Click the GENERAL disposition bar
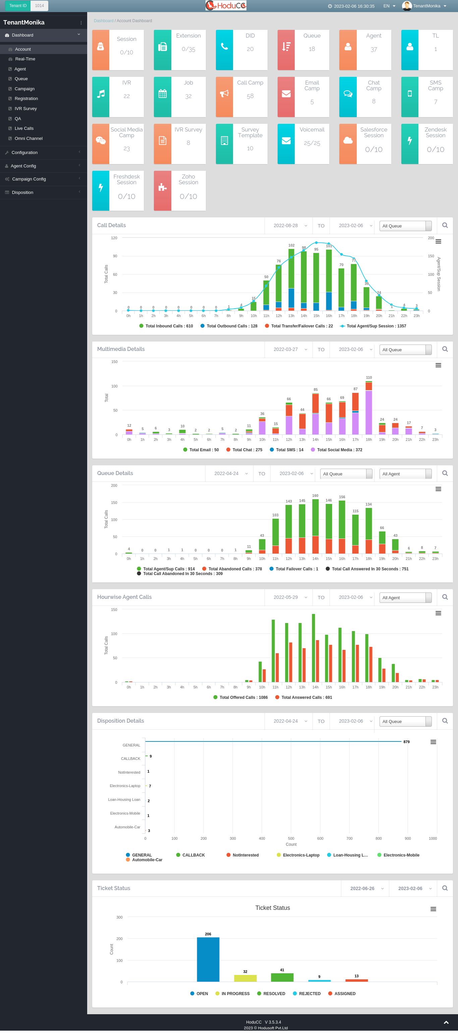The height and width of the screenshot is (1033, 458). (x=273, y=741)
